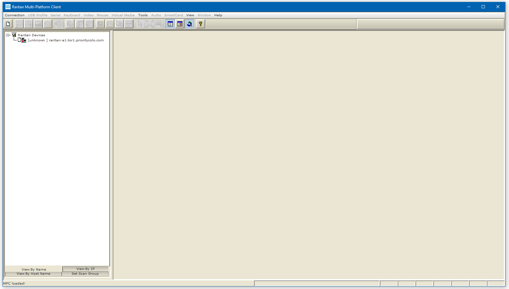Viewport: 509px width, 289px height.
Task: Switch to View By IP tab
Action: (85, 269)
